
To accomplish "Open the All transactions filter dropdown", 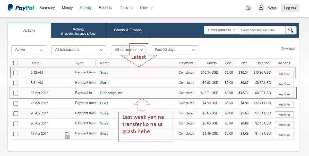I will point(79,50).
